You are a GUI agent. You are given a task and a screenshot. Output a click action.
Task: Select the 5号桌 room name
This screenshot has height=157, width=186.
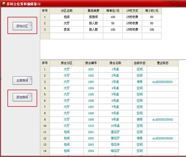(115, 94)
